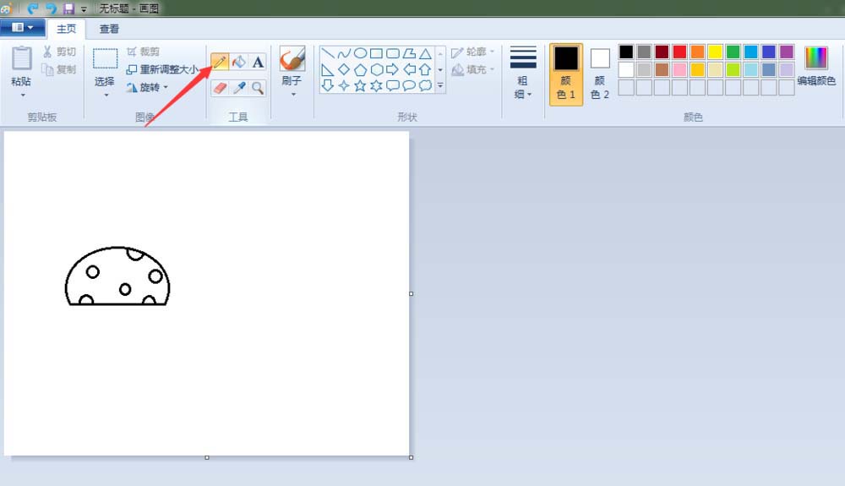The width and height of the screenshot is (845, 486).
Task: Choose the Rounded rectangular callout shape
Action: [x=393, y=85]
